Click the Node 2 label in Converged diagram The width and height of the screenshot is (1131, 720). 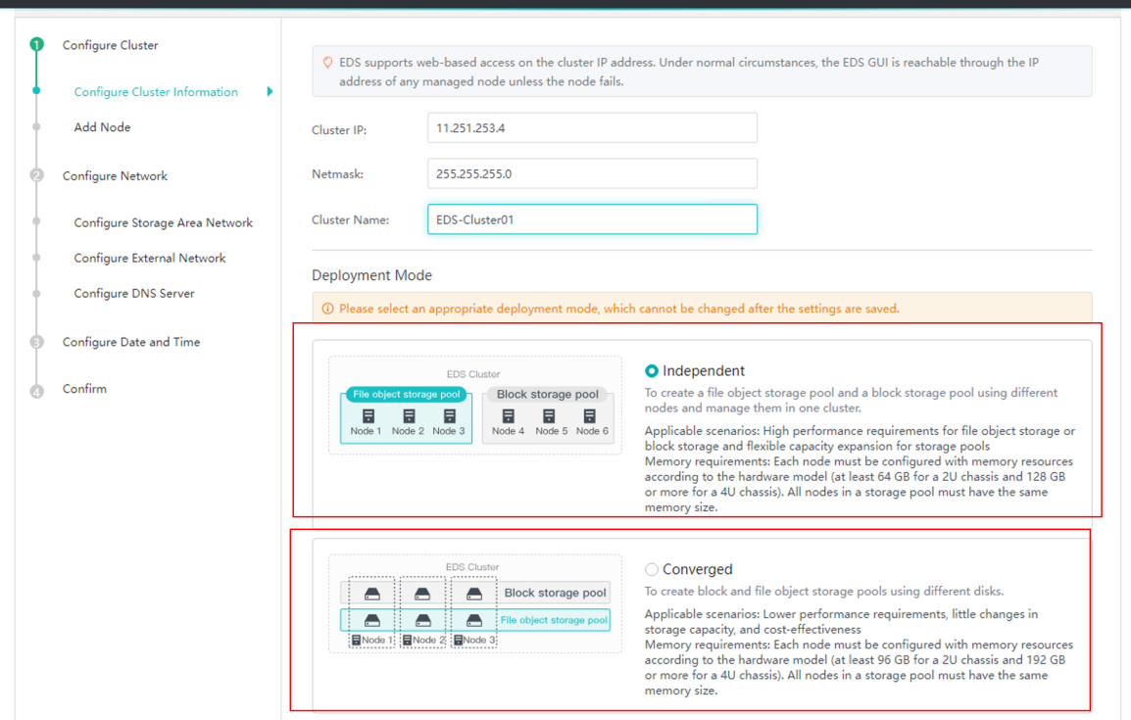point(428,640)
